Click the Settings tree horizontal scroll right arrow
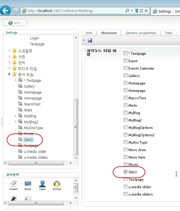 coord(70,163)
